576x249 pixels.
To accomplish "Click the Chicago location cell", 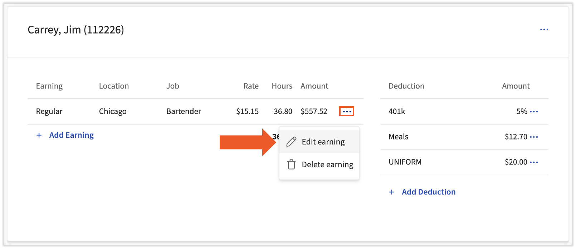I will tap(113, 111).
